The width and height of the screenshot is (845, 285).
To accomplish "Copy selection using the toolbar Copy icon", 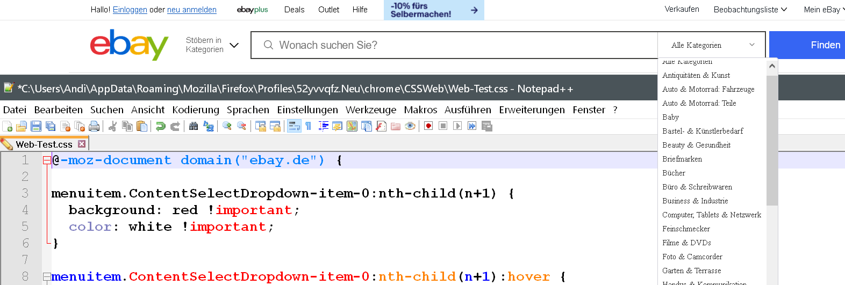I will [x=127, y=126].
